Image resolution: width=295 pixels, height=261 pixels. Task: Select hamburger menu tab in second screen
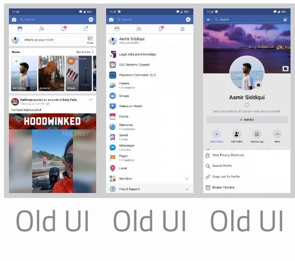coord(182,29)
